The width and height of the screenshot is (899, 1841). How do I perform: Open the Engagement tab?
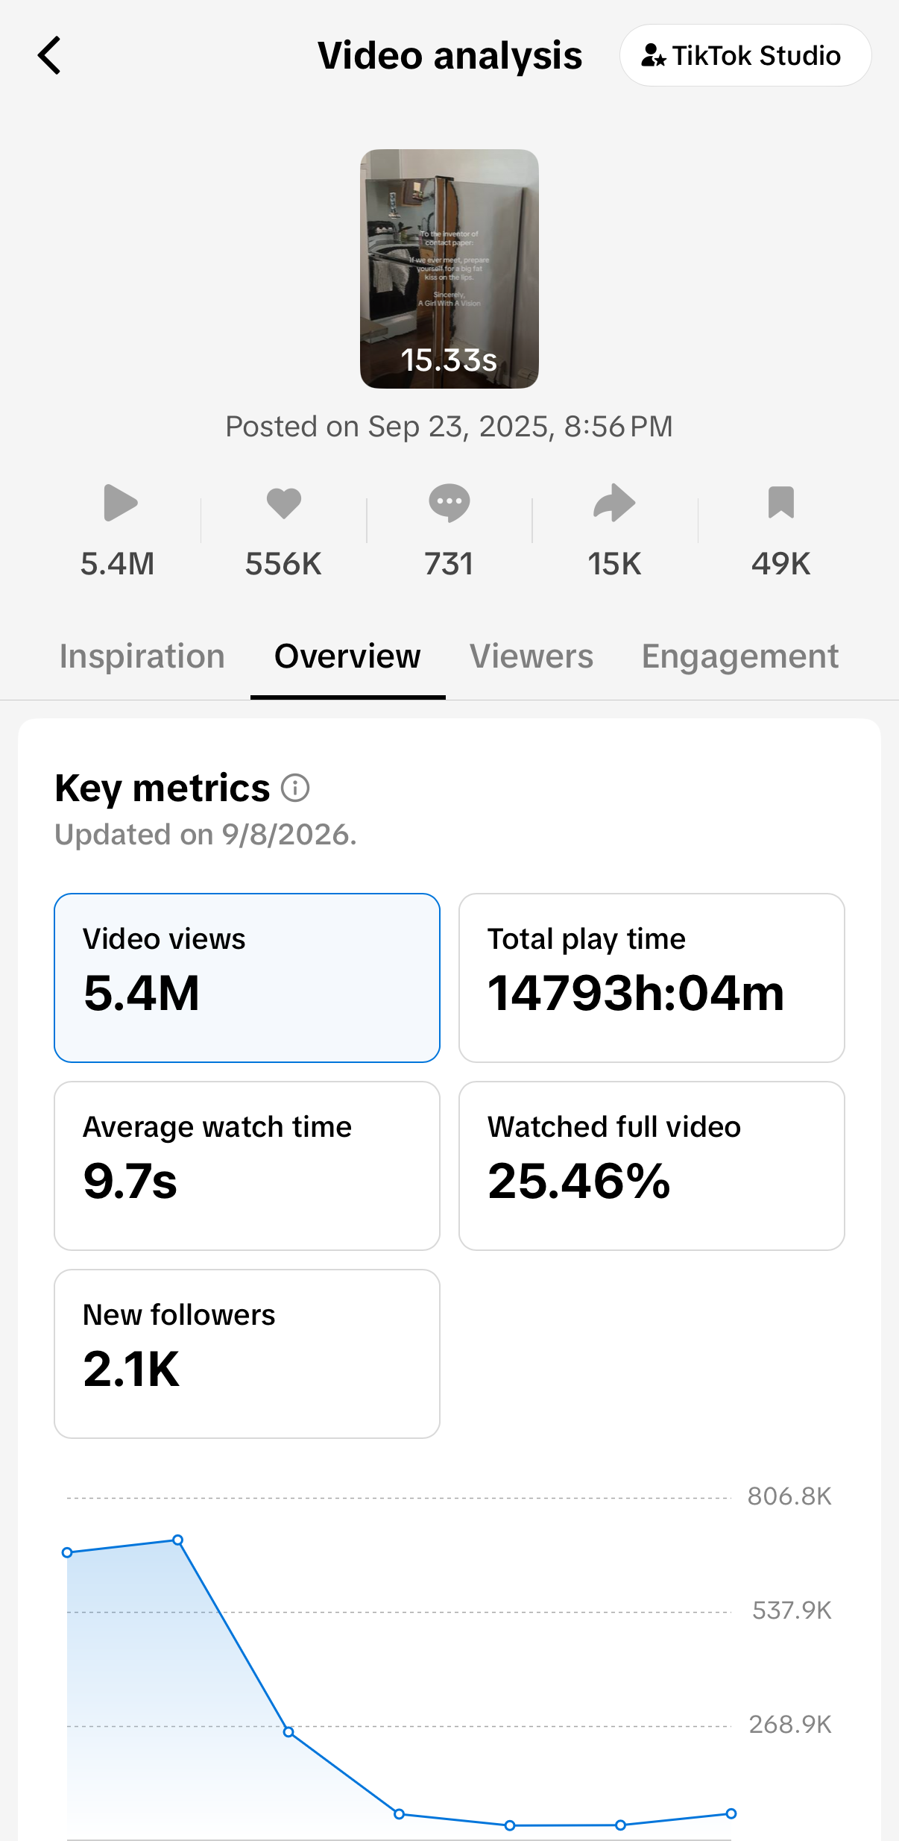coord(740,658)
